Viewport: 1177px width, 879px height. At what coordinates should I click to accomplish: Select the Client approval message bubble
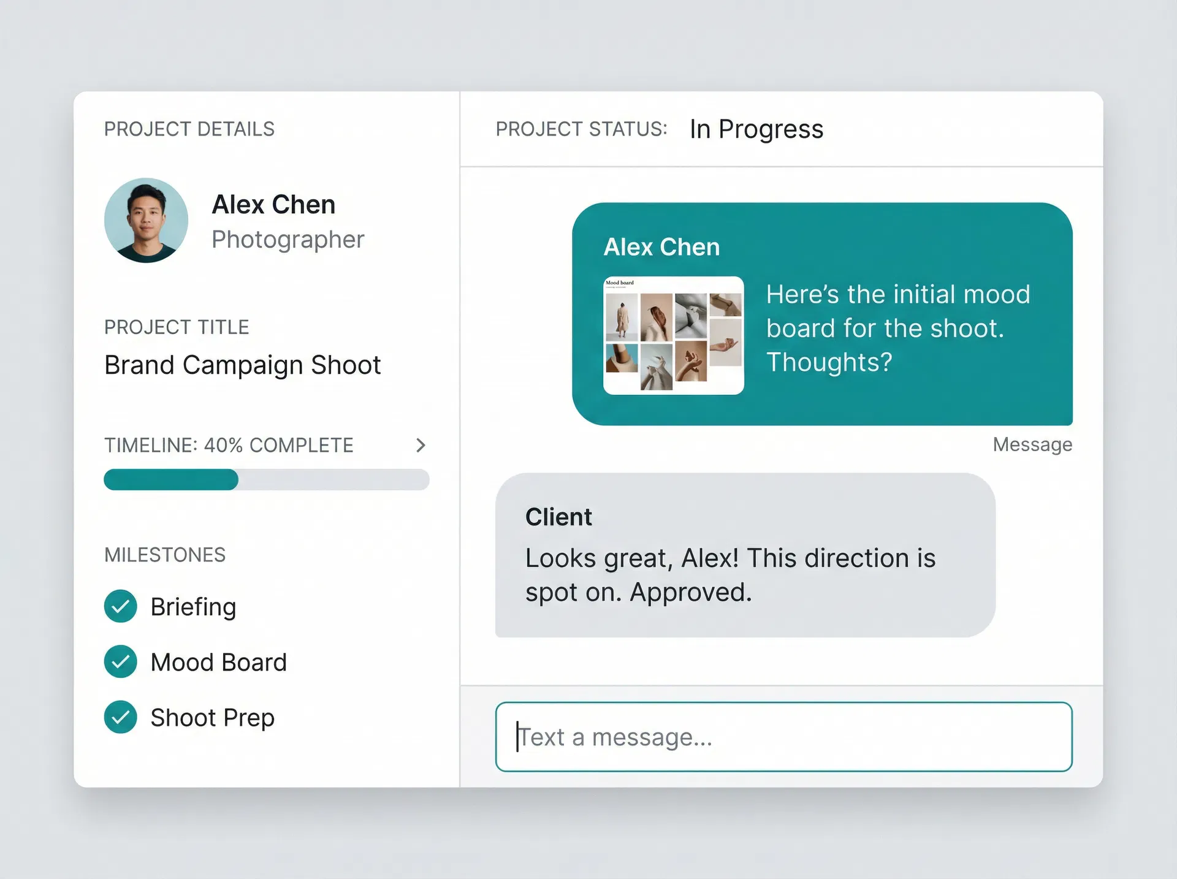(745, 555)
